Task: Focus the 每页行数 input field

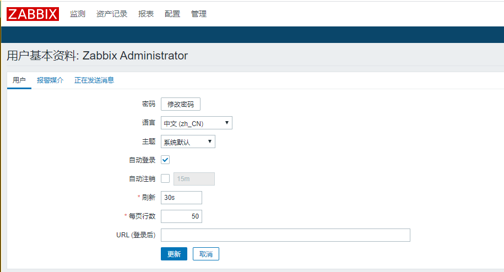Action: pyautogui.click(x=181, y=216)
